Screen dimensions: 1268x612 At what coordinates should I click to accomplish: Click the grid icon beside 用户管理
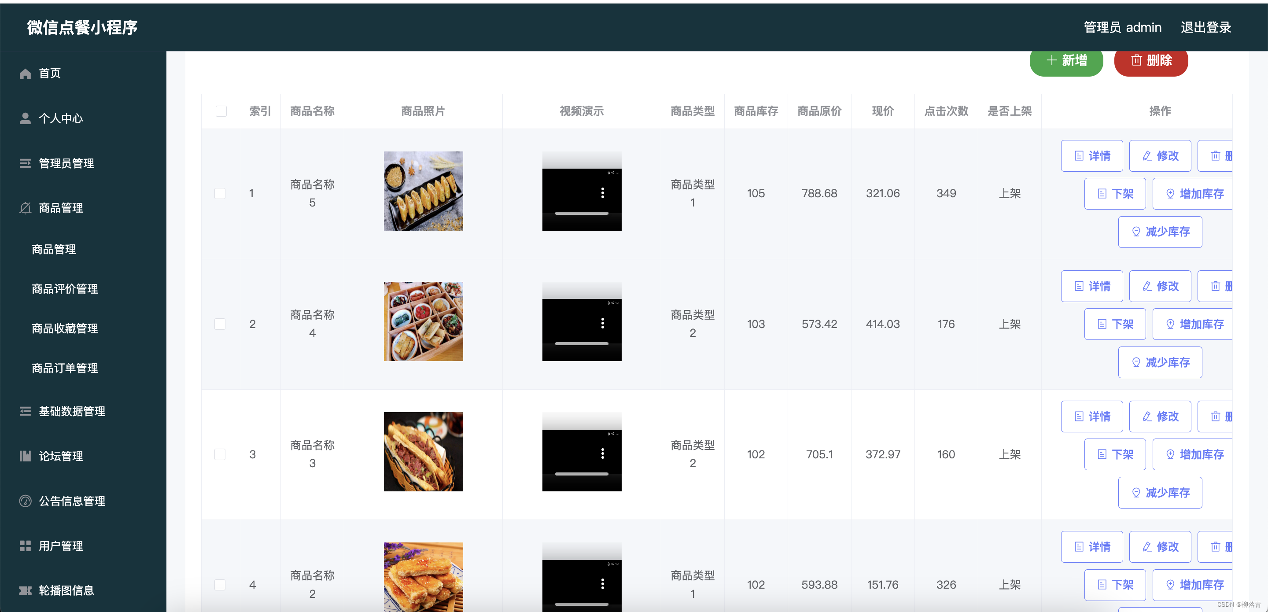point(25,546)
